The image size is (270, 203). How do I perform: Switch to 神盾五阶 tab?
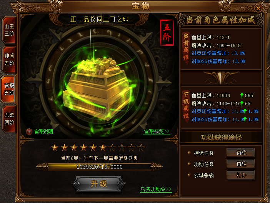pyautogui.click(x=9, y=60)
